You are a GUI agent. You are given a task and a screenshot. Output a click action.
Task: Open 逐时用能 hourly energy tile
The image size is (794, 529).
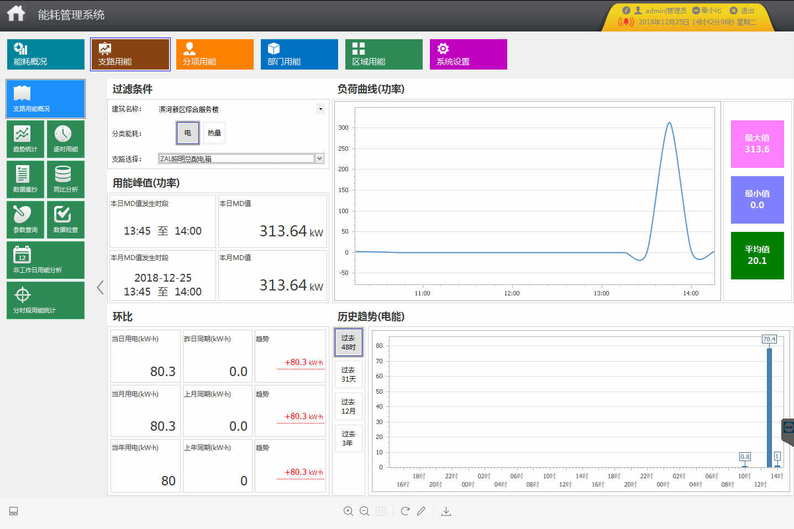(66, 139)
